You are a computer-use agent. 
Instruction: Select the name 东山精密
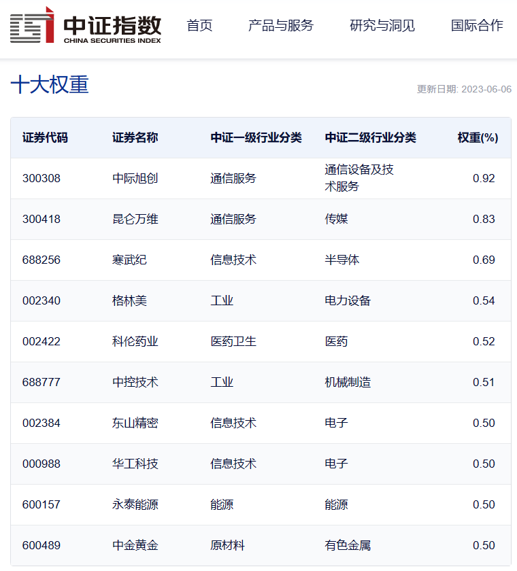(x=135, y=423)
